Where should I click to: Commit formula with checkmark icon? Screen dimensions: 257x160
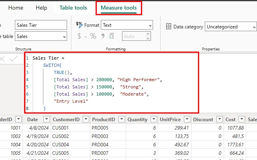14,59
